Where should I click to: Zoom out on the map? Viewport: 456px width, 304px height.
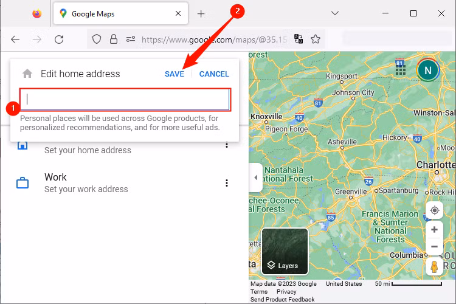pyautogui.click(x=434, y=247)
